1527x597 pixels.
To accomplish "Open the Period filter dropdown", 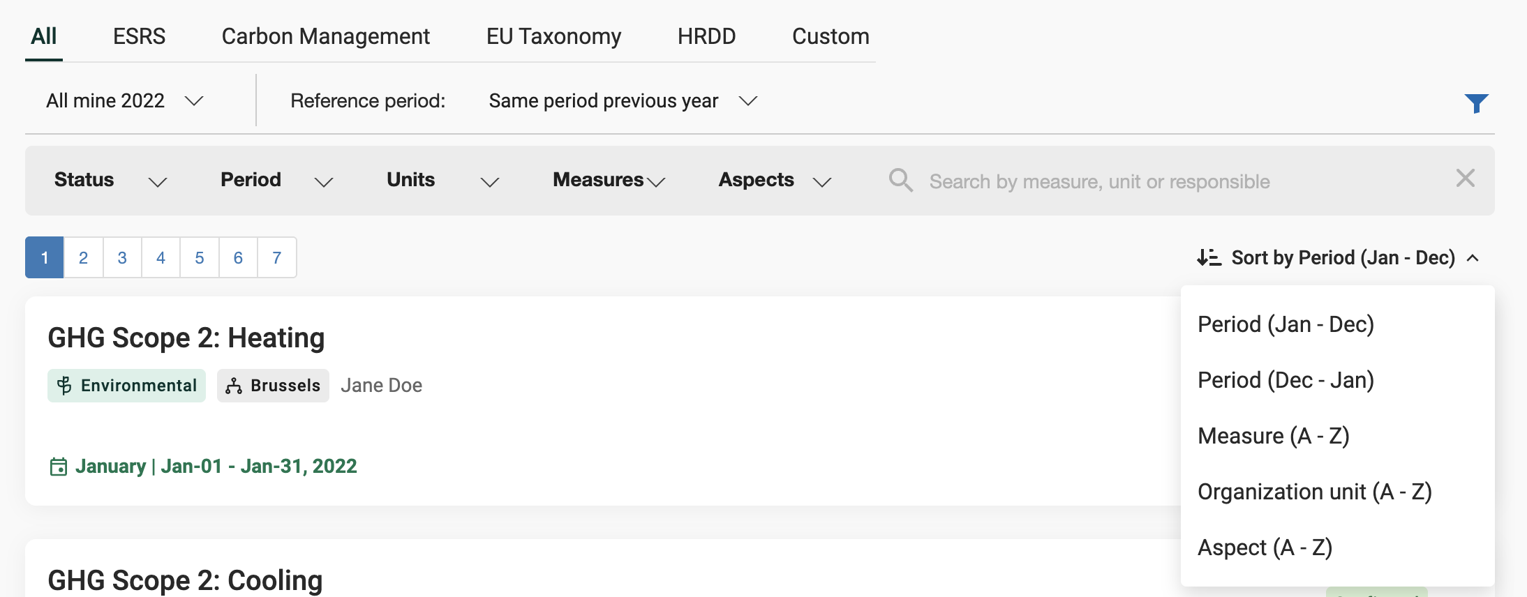I will [x=276, y=181].
